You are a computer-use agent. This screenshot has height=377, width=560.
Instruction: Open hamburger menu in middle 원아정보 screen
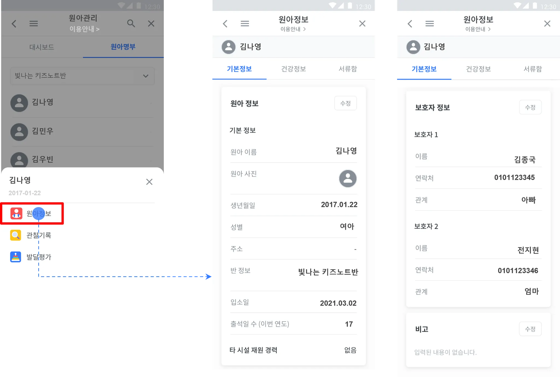point(245,24)
